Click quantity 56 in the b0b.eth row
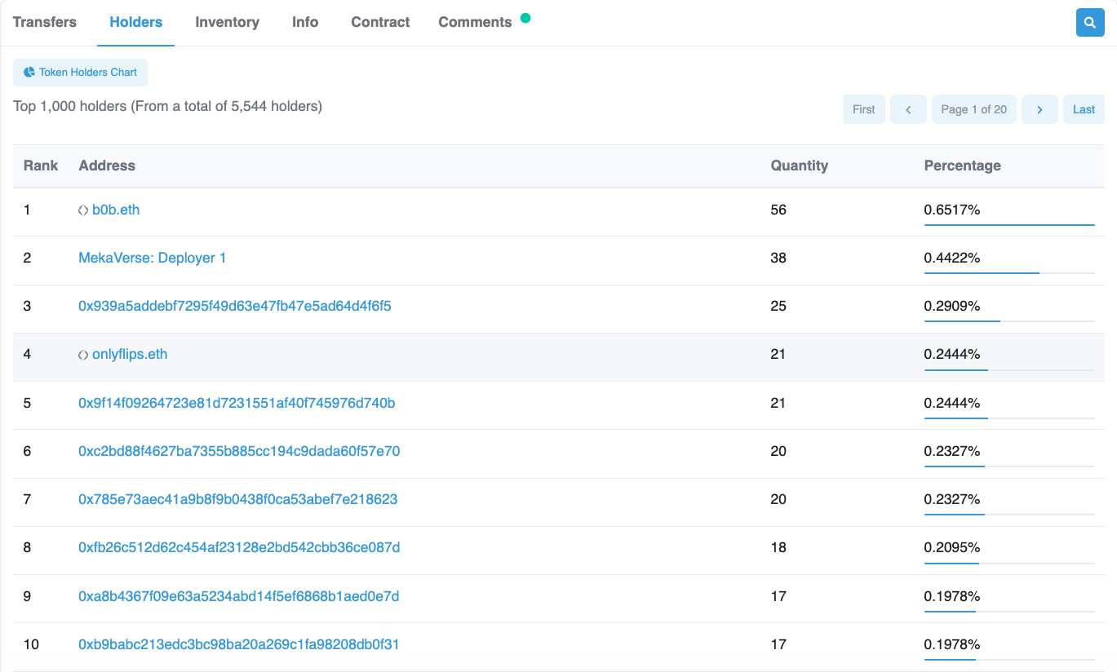Viewport: 1117px width, 672px height. pyautogui.click(x=778, y=210)
